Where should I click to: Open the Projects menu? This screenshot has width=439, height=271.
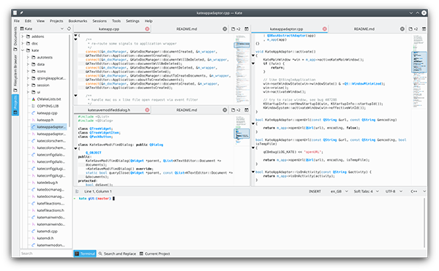click(x=56, y=21)
